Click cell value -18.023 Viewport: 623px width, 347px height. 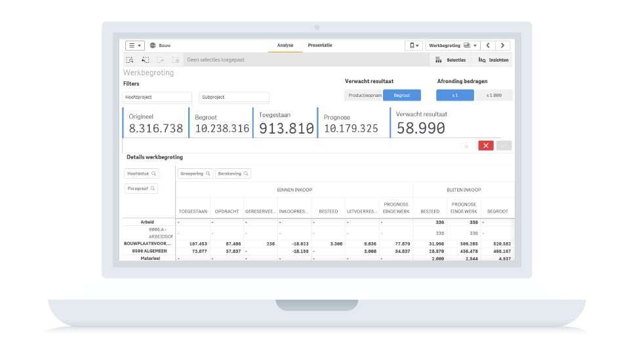tap(300, 244)
